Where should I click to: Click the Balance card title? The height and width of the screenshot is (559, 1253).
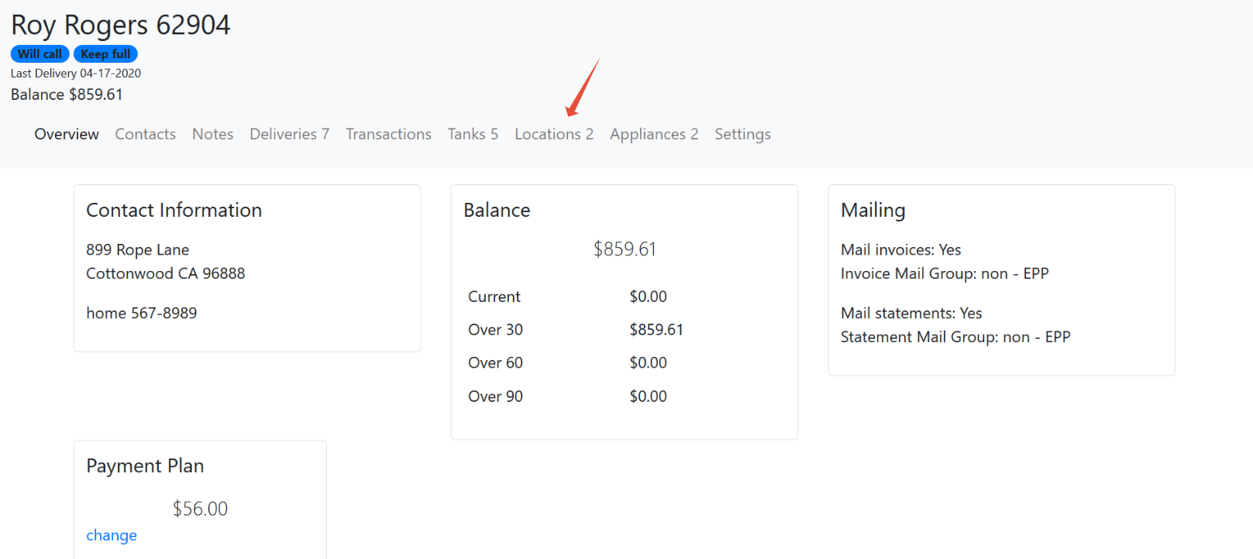[x=497, y=210]
